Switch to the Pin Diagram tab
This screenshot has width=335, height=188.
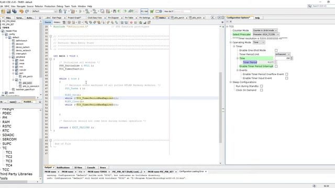point(113,18)
